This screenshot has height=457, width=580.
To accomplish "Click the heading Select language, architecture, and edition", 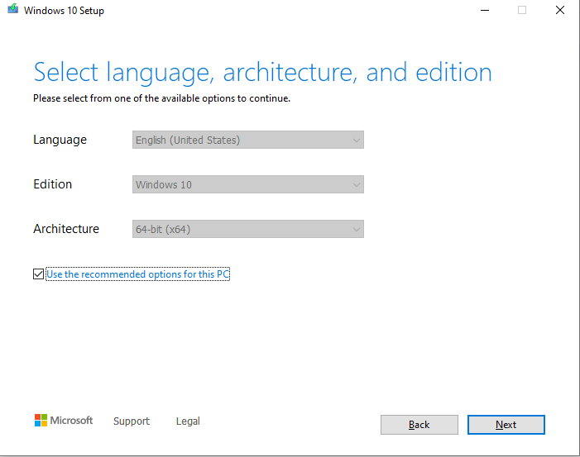I will [x=262, y=73].
